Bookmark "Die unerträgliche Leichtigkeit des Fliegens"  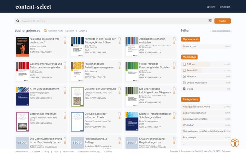pyautogui.click(x=174, y=89)
